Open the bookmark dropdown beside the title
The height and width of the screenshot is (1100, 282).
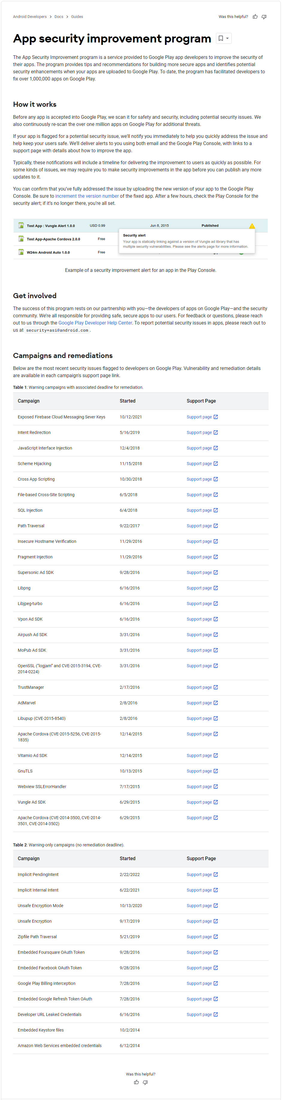pos(224,39)
